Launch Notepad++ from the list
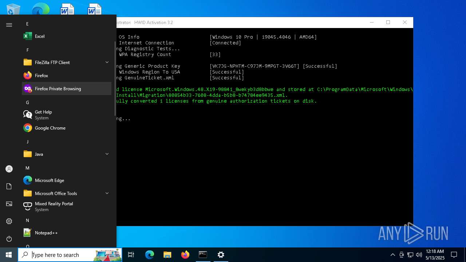The image size is (466, 262). pos(67,233)
